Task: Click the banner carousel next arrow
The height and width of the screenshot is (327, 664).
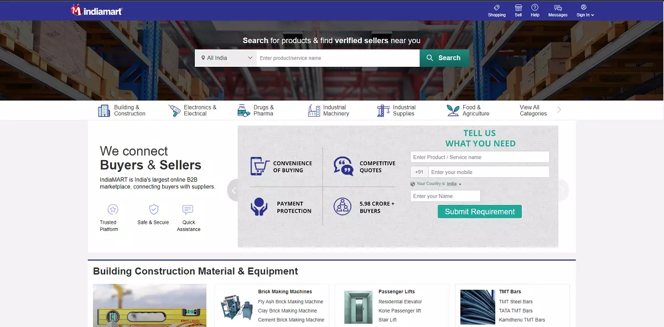Action: click(x=563, y=190)
